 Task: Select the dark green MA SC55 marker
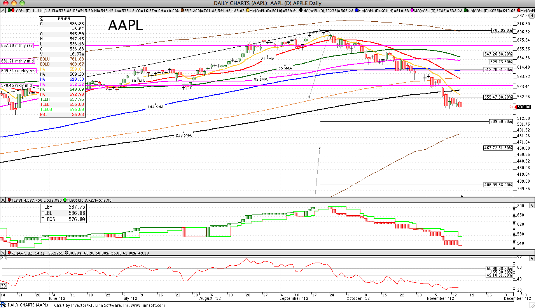465,10
